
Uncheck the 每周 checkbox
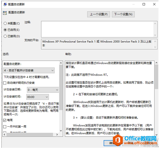[x=5, y=120]
